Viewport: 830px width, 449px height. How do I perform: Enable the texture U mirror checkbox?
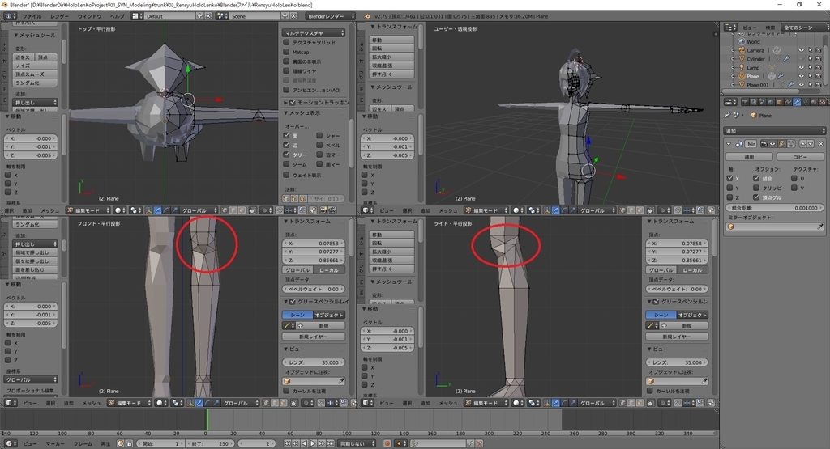794,179
